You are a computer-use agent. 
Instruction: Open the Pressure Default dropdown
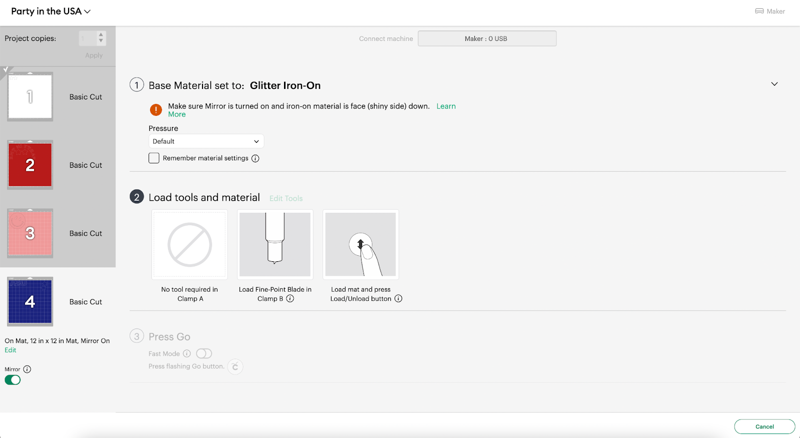pyautogui.click(x=206, y=141)
